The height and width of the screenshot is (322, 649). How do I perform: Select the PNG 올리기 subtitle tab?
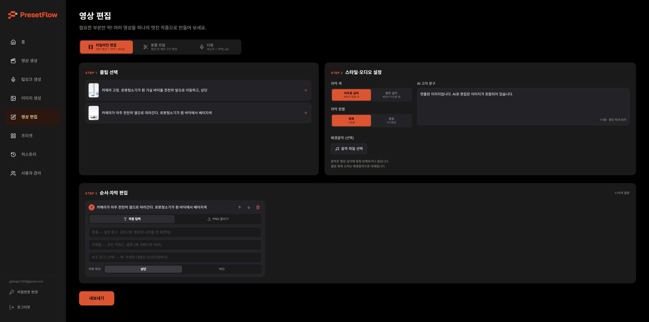pyautogui.click(x=218, y=219)
